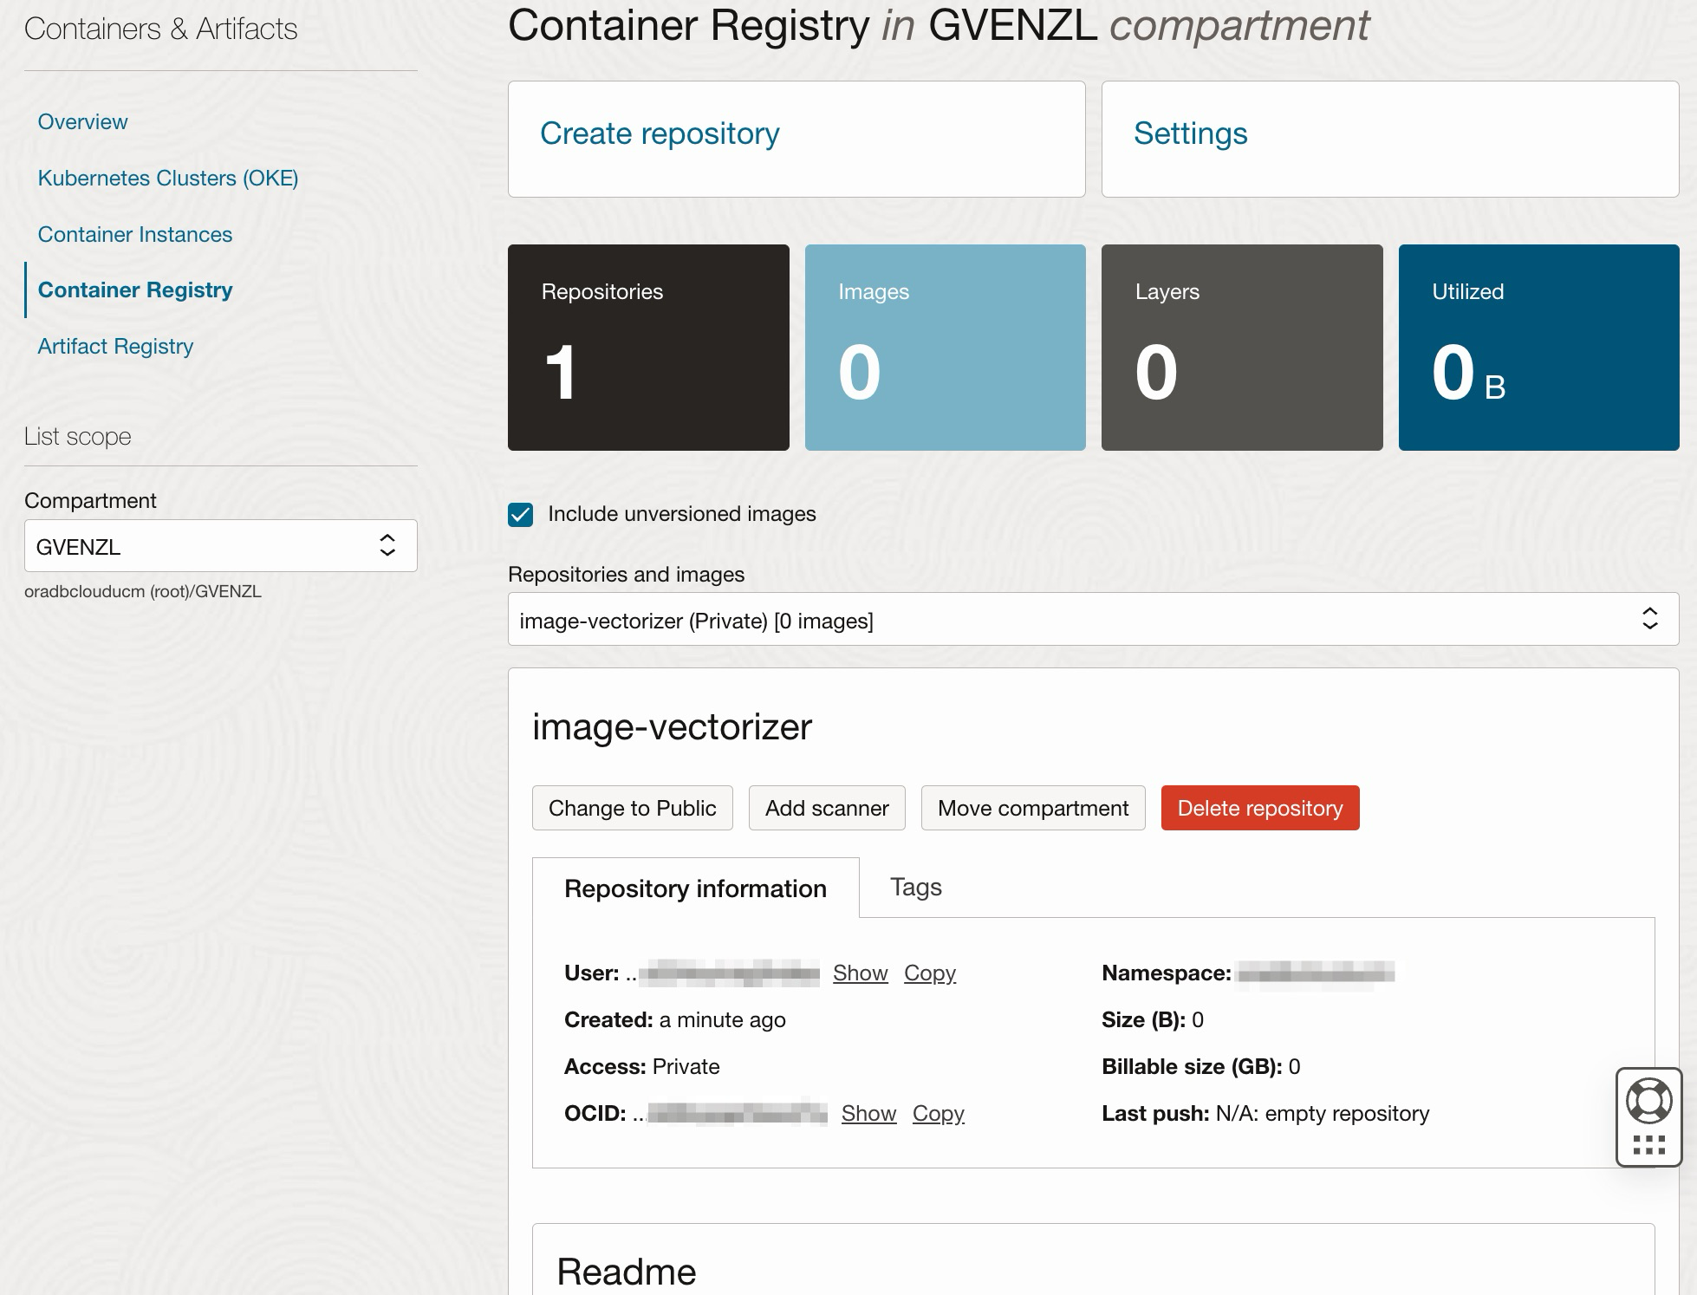Image resolution: width=1697 pixels, height=1295 pixels.
Task: Click the Layers count tile
Action: pyautogui.click(x=1242, y=348)
